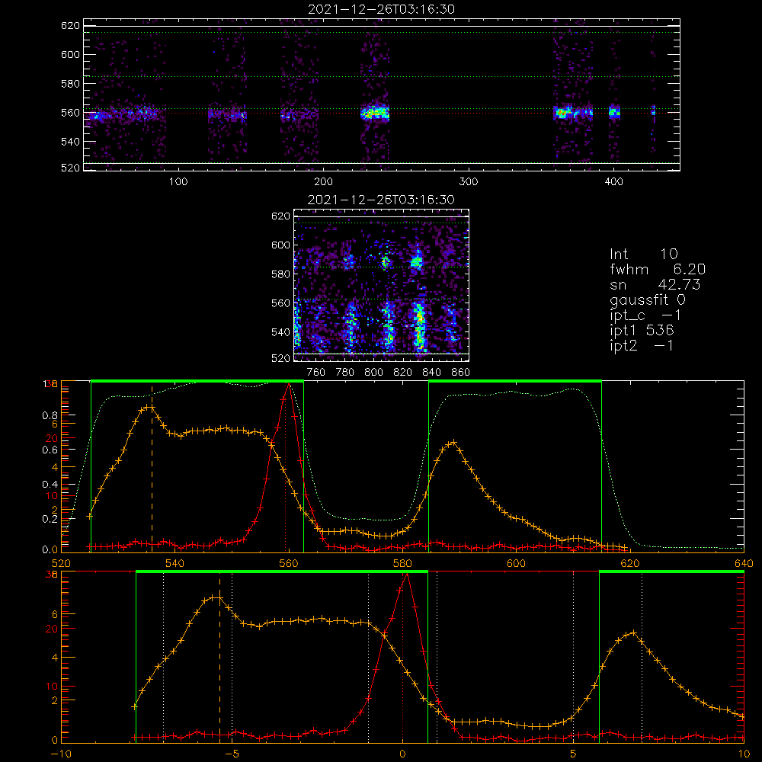This screenshot has width=762, height=762.
Task: Click the x-axis tick label 300 of the wide image
Action: [469, 182]
